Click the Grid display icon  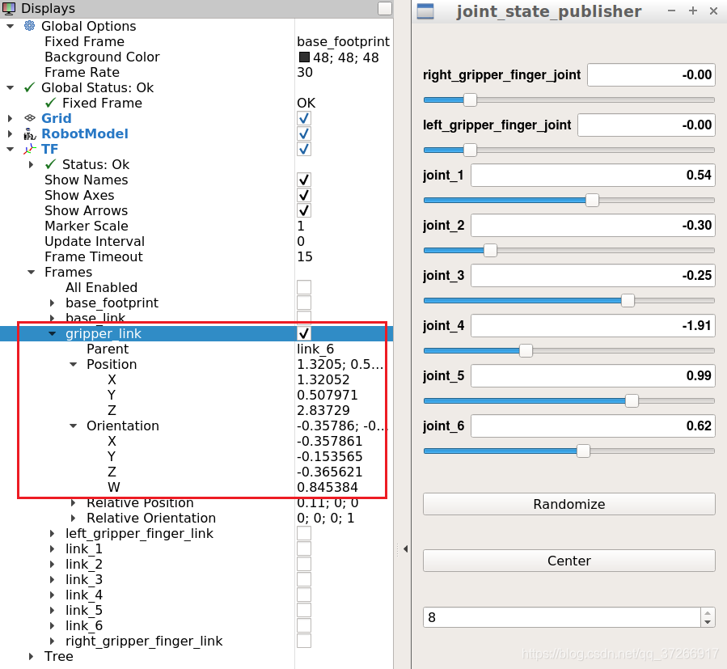click(x=30, y=118)
